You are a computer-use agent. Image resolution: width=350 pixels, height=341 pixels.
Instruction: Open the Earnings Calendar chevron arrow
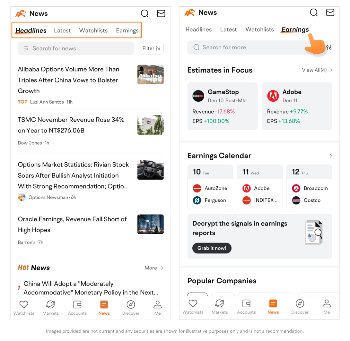click(x=331, y=156)
